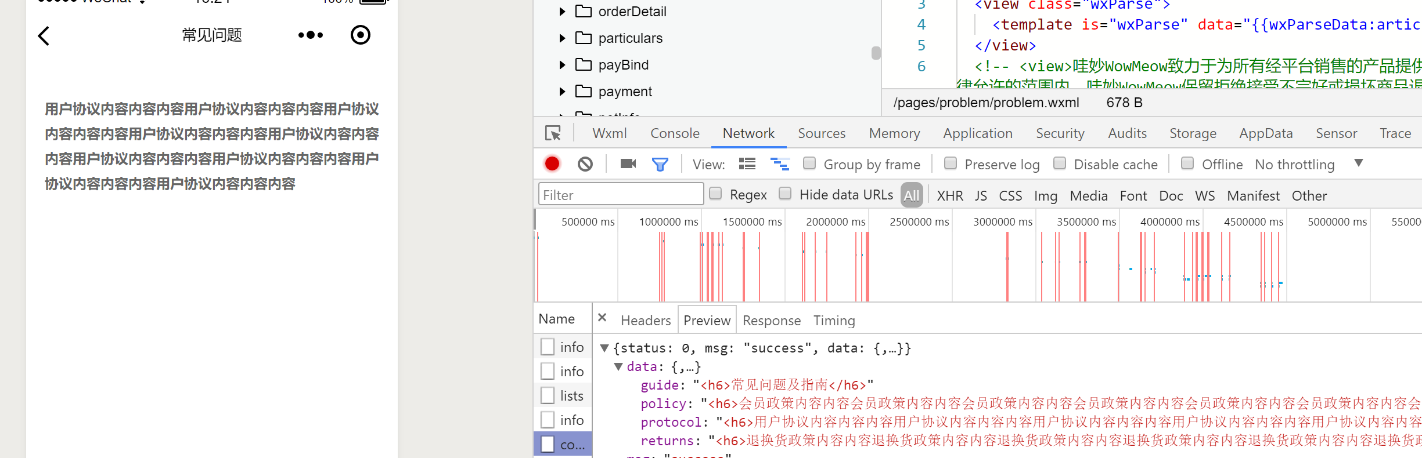The image size is (1422, 458).
Task: Tick the Hide data URLs checkbox
Action: click(785, 194)
